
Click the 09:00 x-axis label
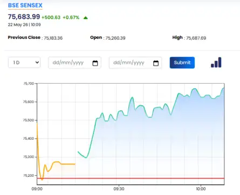37,189
